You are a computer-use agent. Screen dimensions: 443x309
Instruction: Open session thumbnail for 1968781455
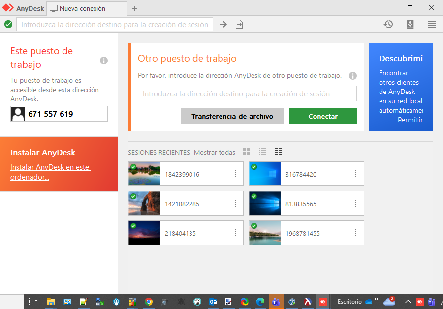coord(265,233)
